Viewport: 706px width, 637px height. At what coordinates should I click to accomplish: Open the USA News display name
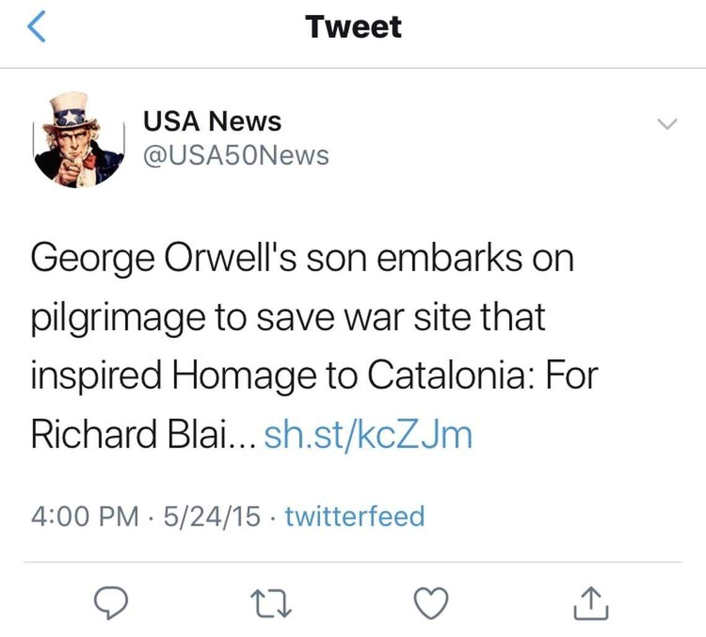212,121
